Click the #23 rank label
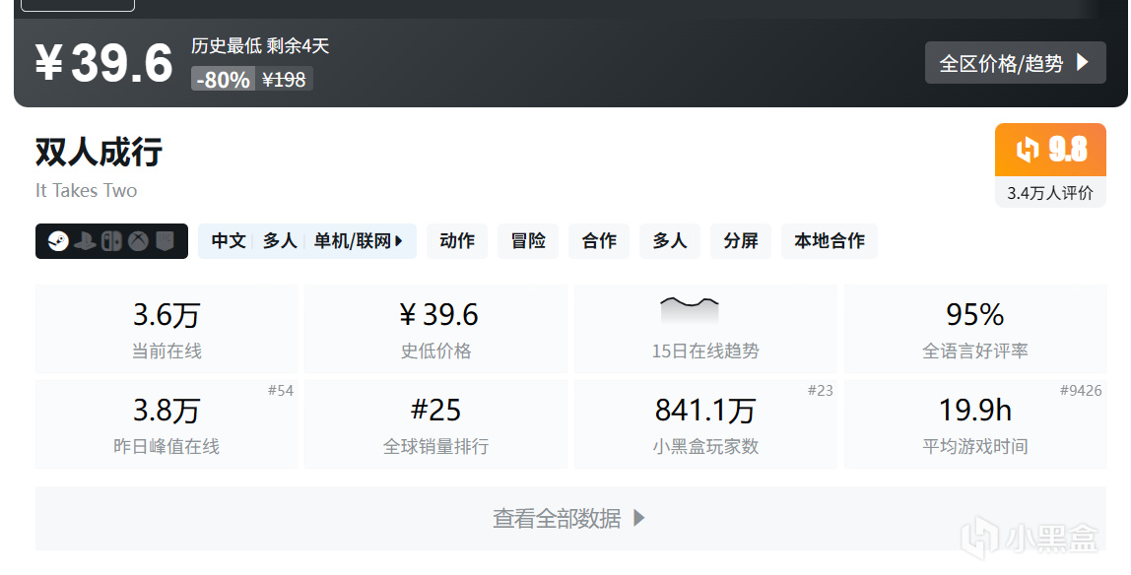This screenshot has height=575, width=1131. pyautogui.click(x=820, y=391)
